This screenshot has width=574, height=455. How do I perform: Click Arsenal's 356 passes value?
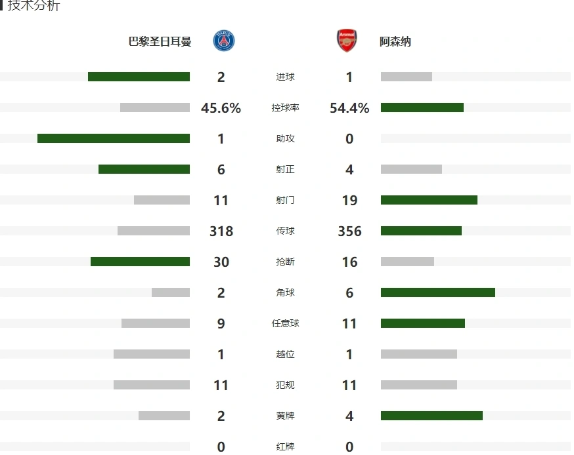pos(349,231)
